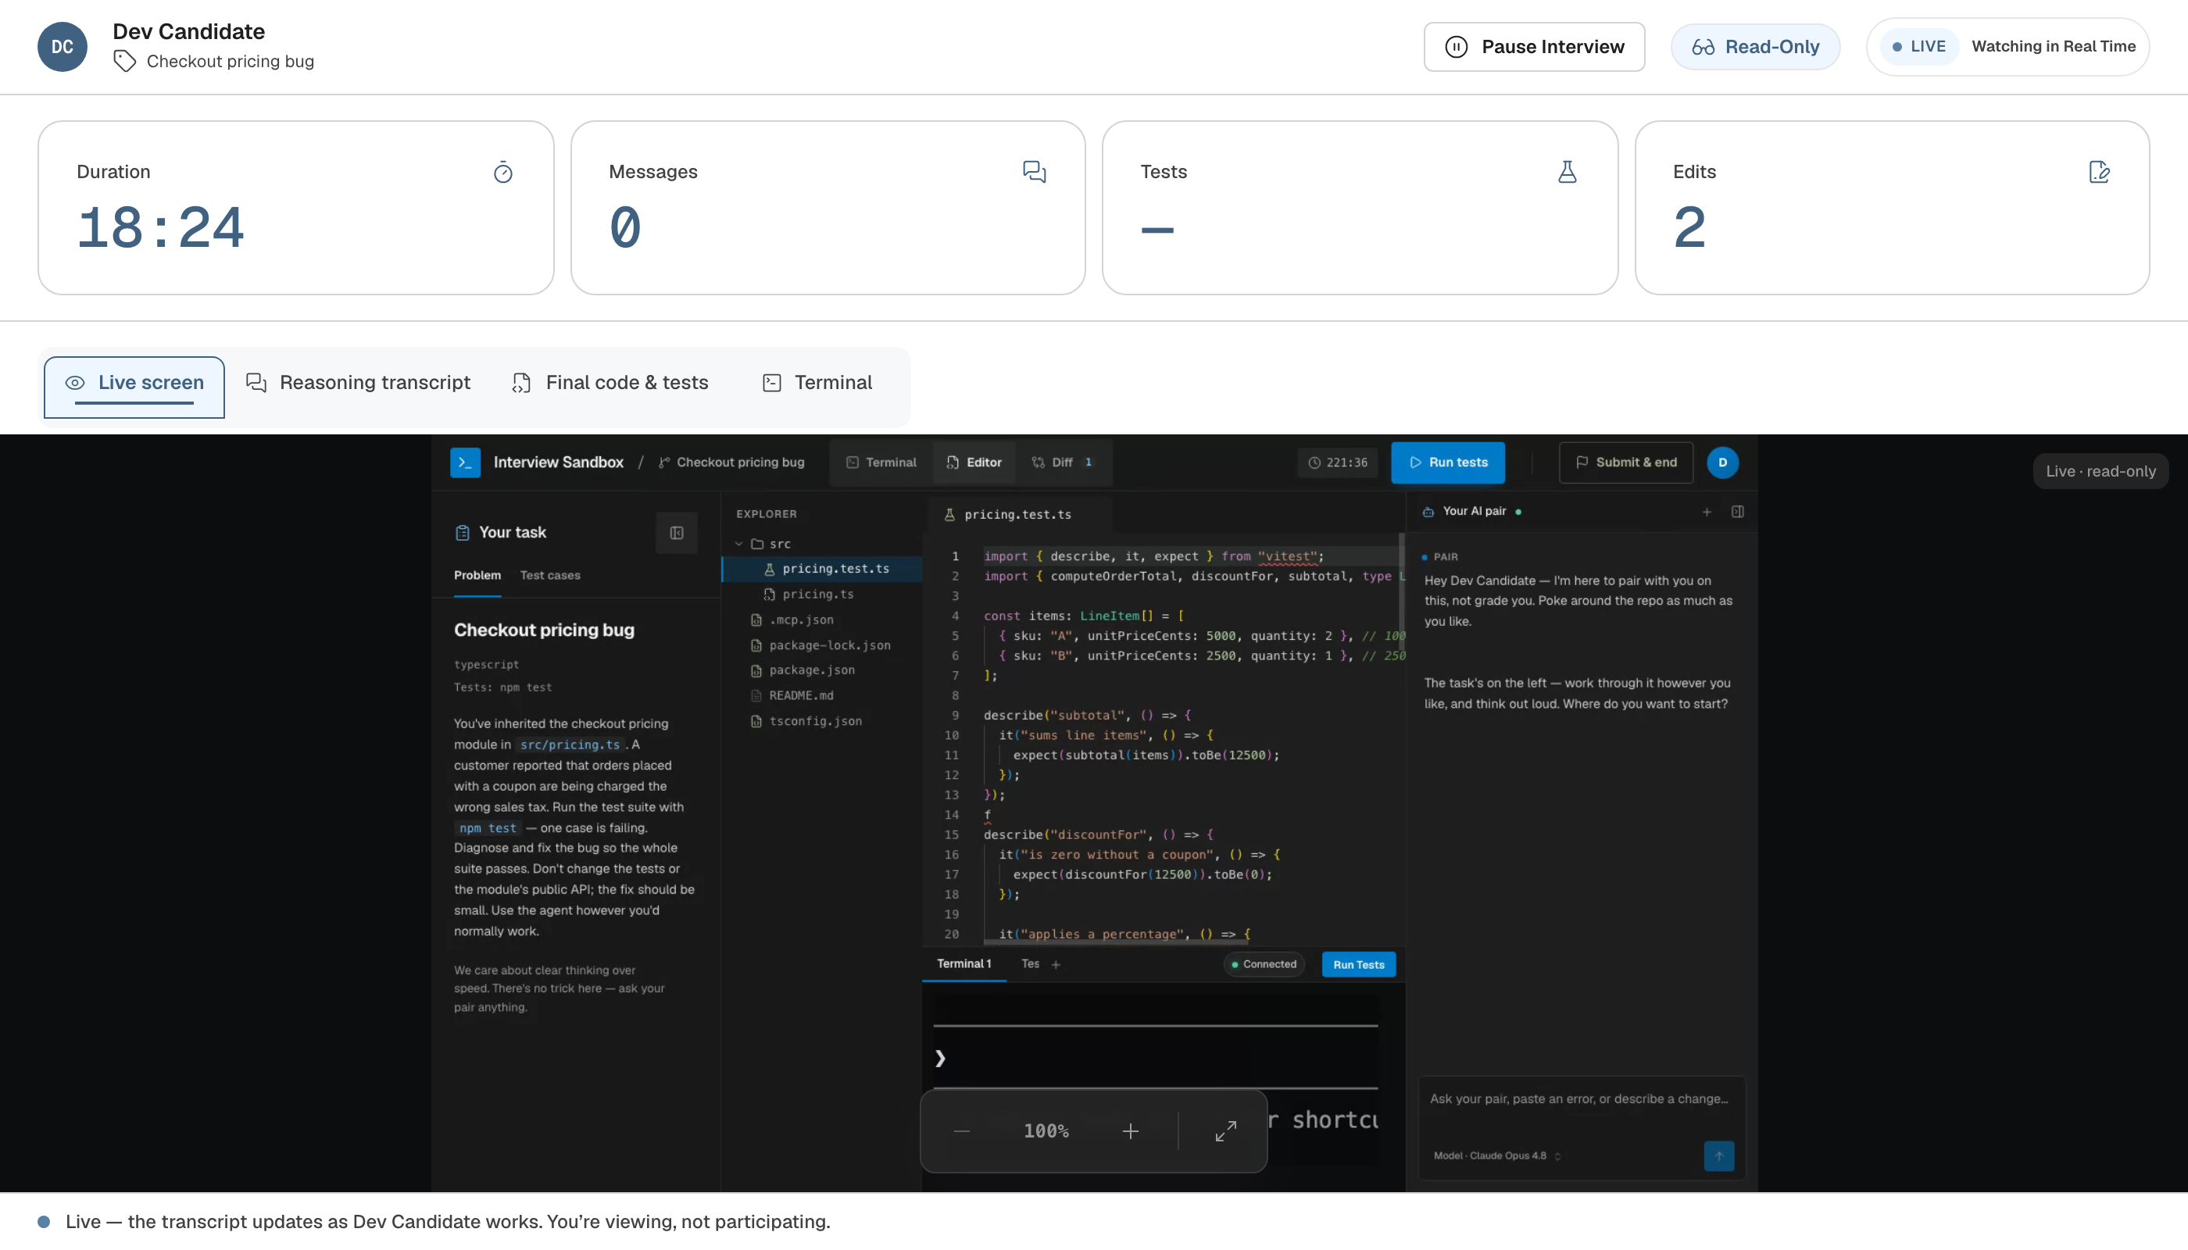Viewport: 2188px width, 1250px height.
Task: Switch to the outer Terminal tab
Action: tap(817, 383)
